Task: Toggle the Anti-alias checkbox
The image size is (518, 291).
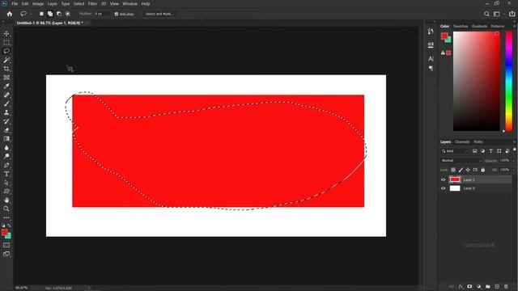Action: [x=117, y=15]
